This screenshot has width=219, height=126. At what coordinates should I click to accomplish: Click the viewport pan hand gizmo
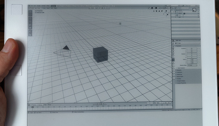coord(159,11)
